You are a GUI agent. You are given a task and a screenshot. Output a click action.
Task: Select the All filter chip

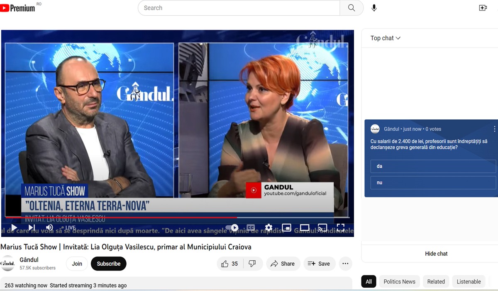tap(369, 281)
